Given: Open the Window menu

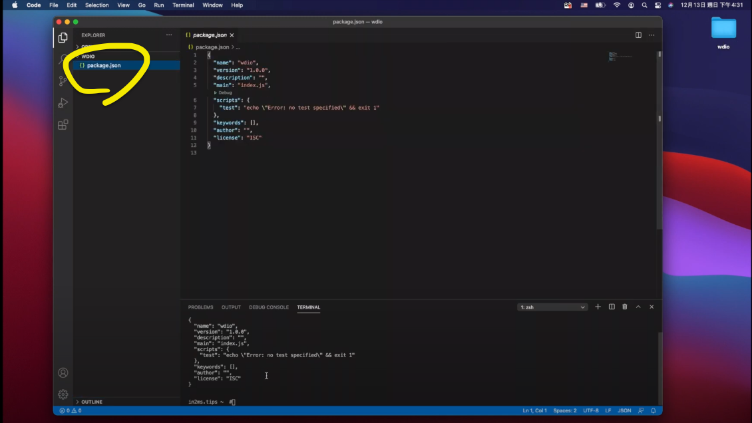Looking at the screenshot, I should (x=212, y=5).
